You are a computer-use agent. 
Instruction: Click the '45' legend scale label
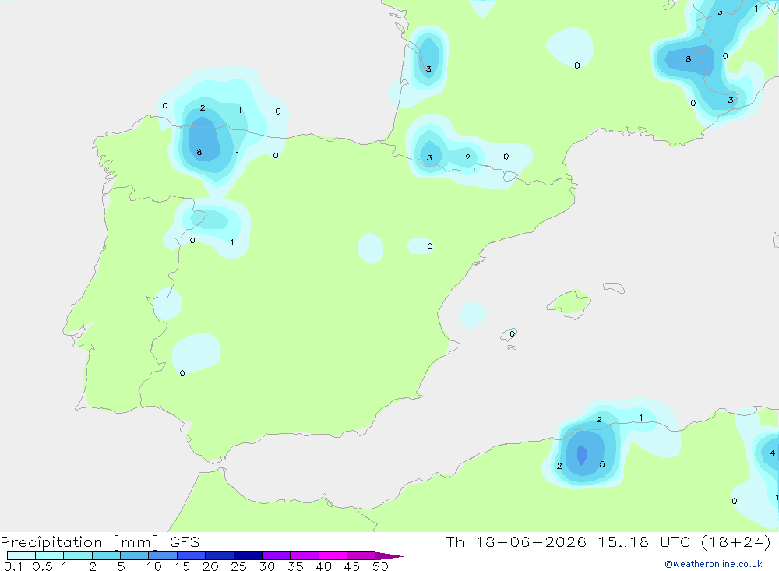point(352,566)
